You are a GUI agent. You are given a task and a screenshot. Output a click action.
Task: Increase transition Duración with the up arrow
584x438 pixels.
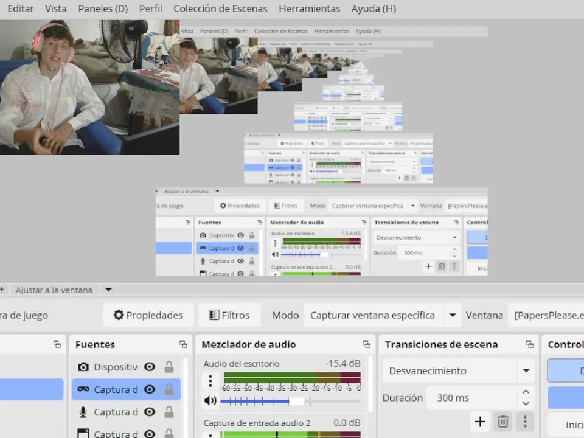pos(526,392)
